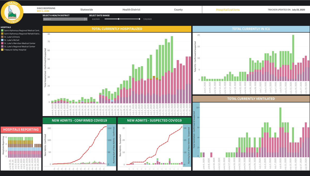
Task: Click the "6/4/2020" start date label
Action: tap(96, 19)
